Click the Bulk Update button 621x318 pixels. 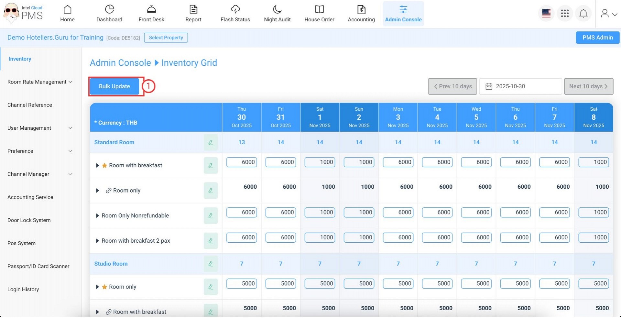tap(114, 86)
